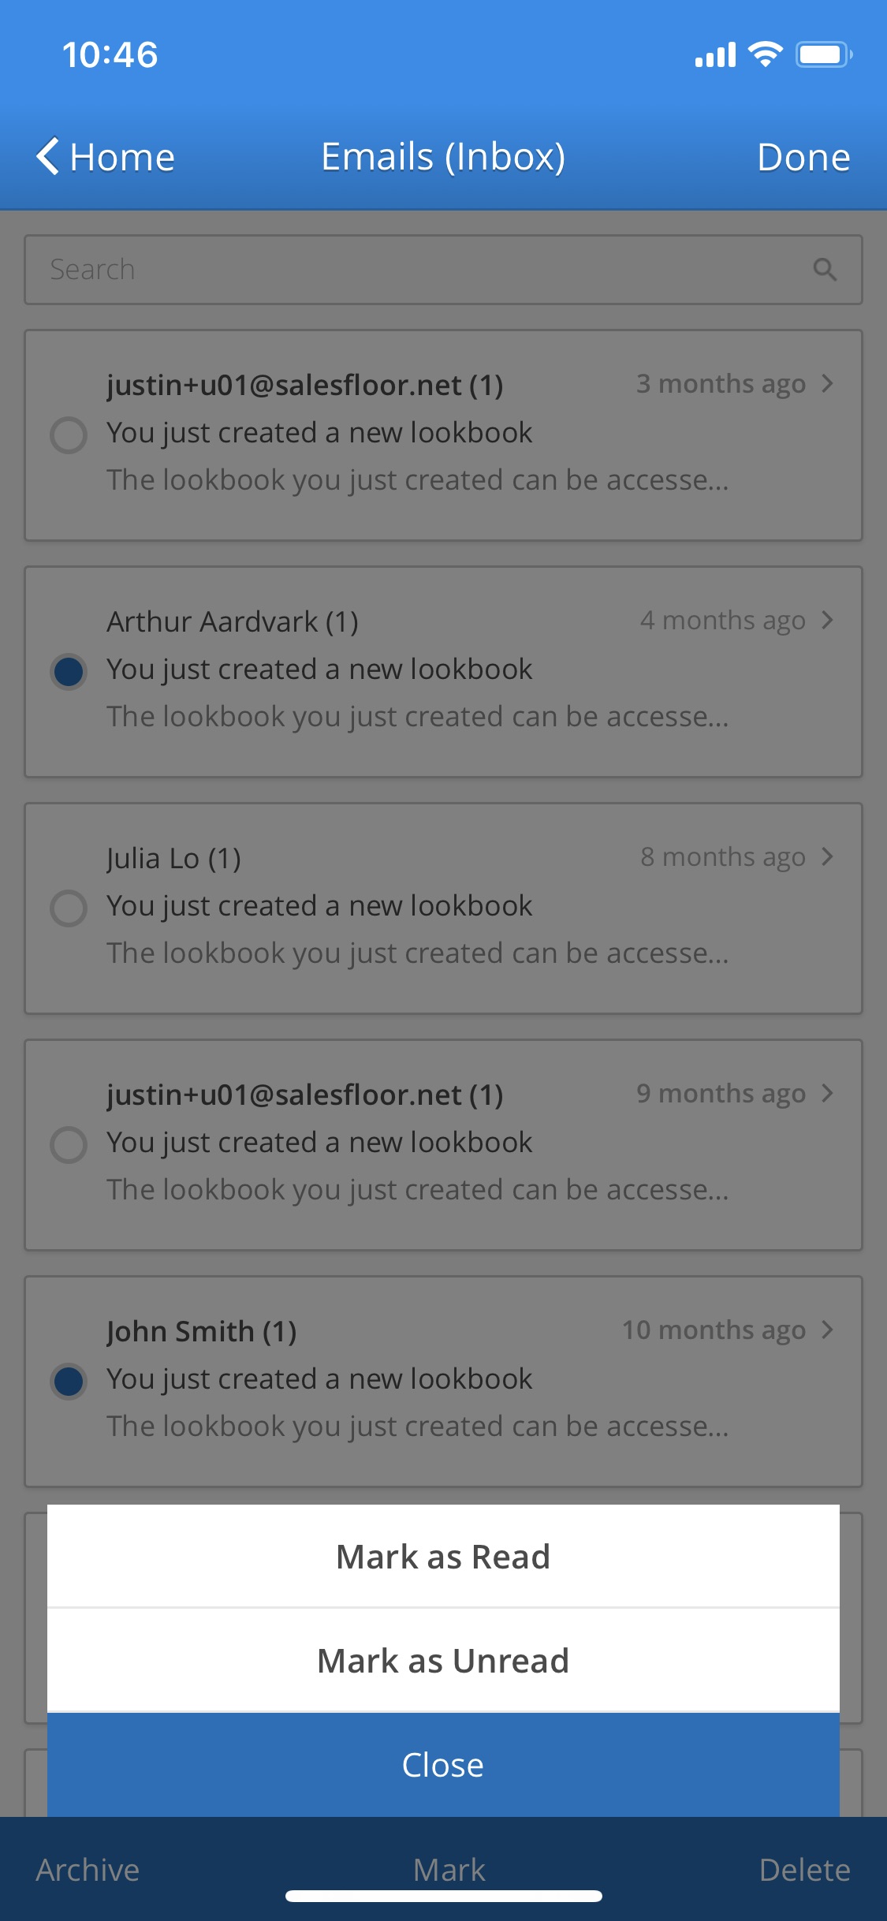The width and height of the screenshot is (887, 1921).
Task: Deselect the Arthur Aardvark email
Action: click(x=69, y=671)
